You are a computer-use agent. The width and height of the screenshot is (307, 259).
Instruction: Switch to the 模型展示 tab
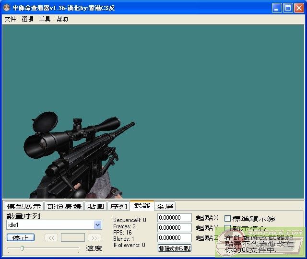pos(24,206)
